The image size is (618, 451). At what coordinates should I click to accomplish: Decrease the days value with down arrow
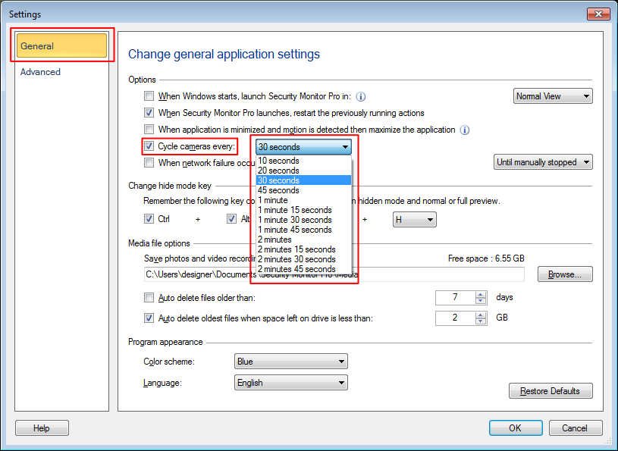click(x=481, y=301)
